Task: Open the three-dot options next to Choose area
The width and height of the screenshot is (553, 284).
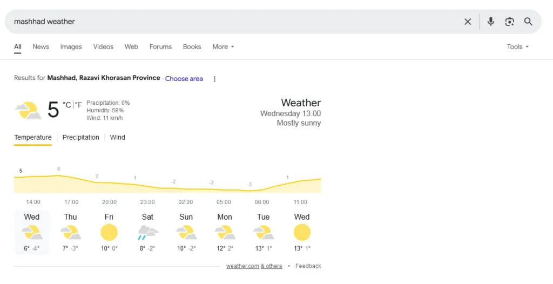Action: [214, 79]
